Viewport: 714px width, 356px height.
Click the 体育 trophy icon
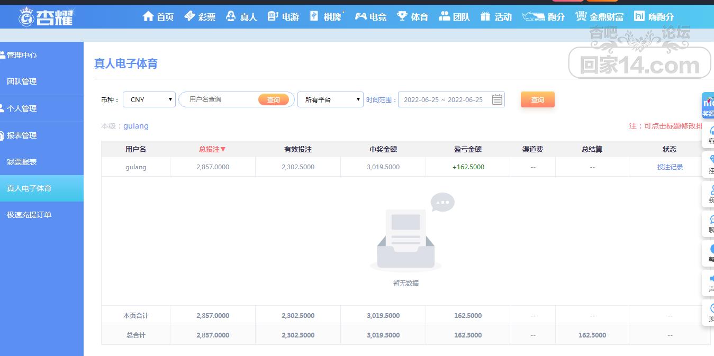point(402,16)
